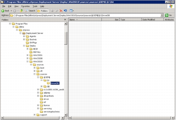Expand the WinOS008 folder node
Screen dimensions: 176x120
[27, 58]
